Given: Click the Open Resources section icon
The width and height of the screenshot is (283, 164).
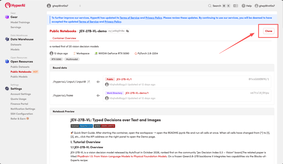Looking at the screenshot, I should tap(7, 61).
